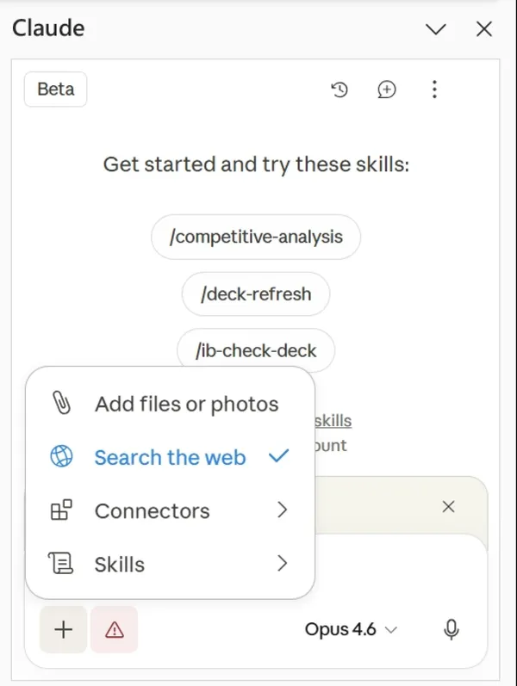Image resolution: width=517 pixels, height=686 pixels.
Task: Run the /competitive-analysis skill
Action: [x=256, y=237]
